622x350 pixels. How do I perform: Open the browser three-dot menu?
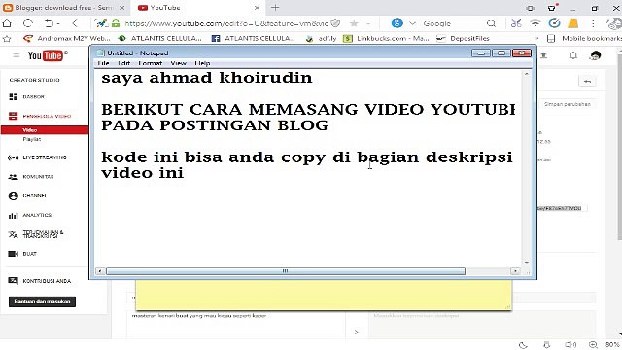(x=593, y=23)
